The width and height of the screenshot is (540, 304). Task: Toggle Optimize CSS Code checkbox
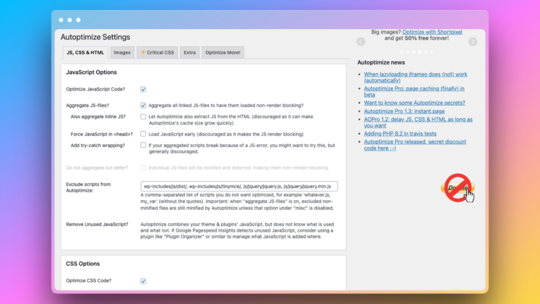(x=143, y=281)
